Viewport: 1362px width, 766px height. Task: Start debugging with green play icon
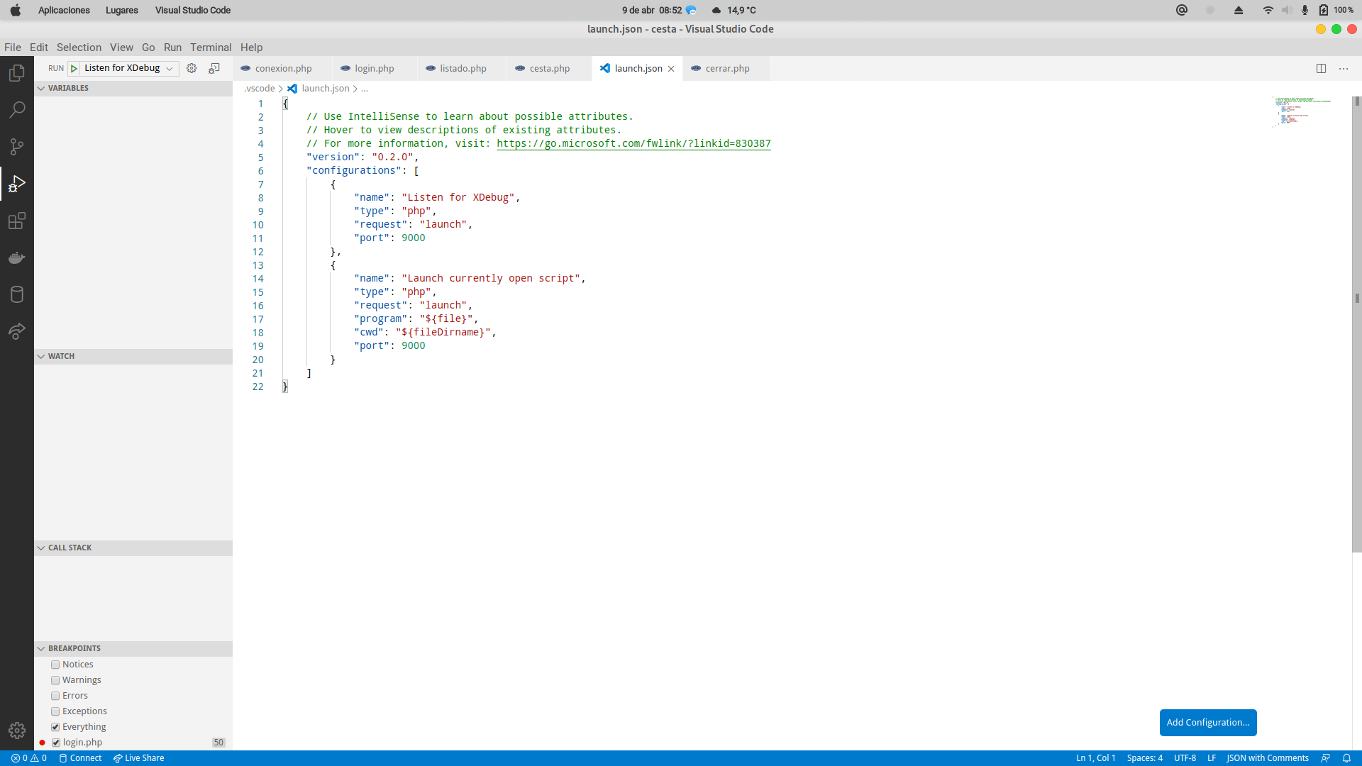pyautogui.click(x=74, y=68)
